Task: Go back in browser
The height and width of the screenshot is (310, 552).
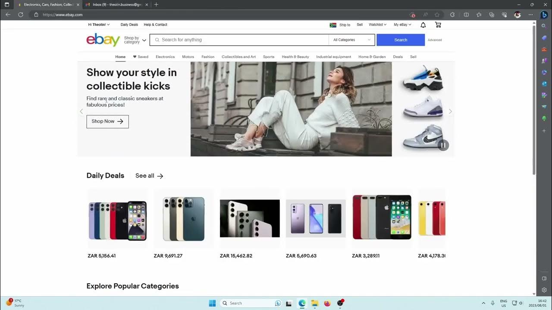Action: [x=8, y=15]
